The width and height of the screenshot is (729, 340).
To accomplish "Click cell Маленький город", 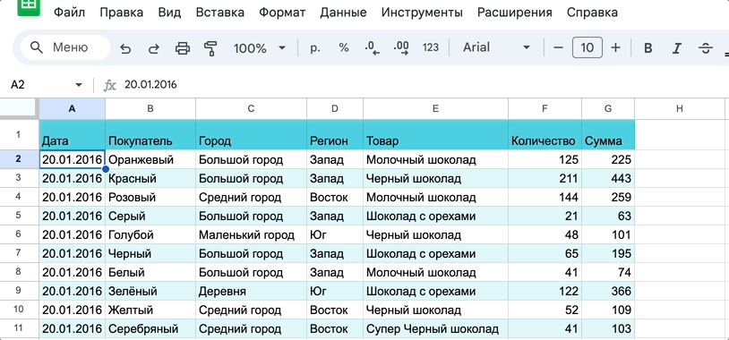I will 251,235.
